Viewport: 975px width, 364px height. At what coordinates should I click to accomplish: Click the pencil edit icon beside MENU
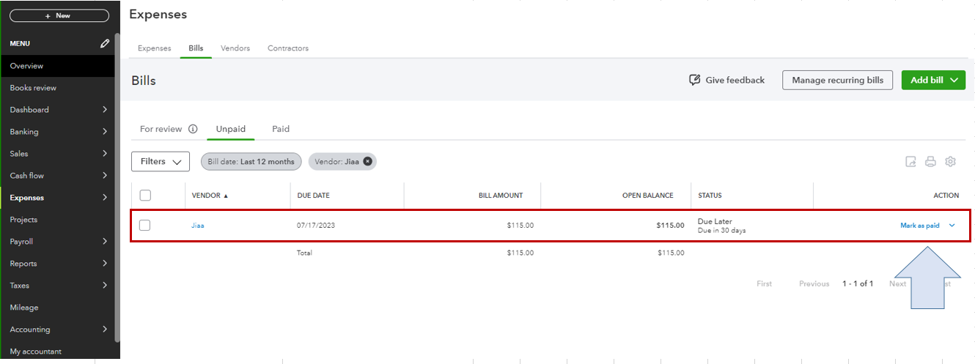point(105,44)
